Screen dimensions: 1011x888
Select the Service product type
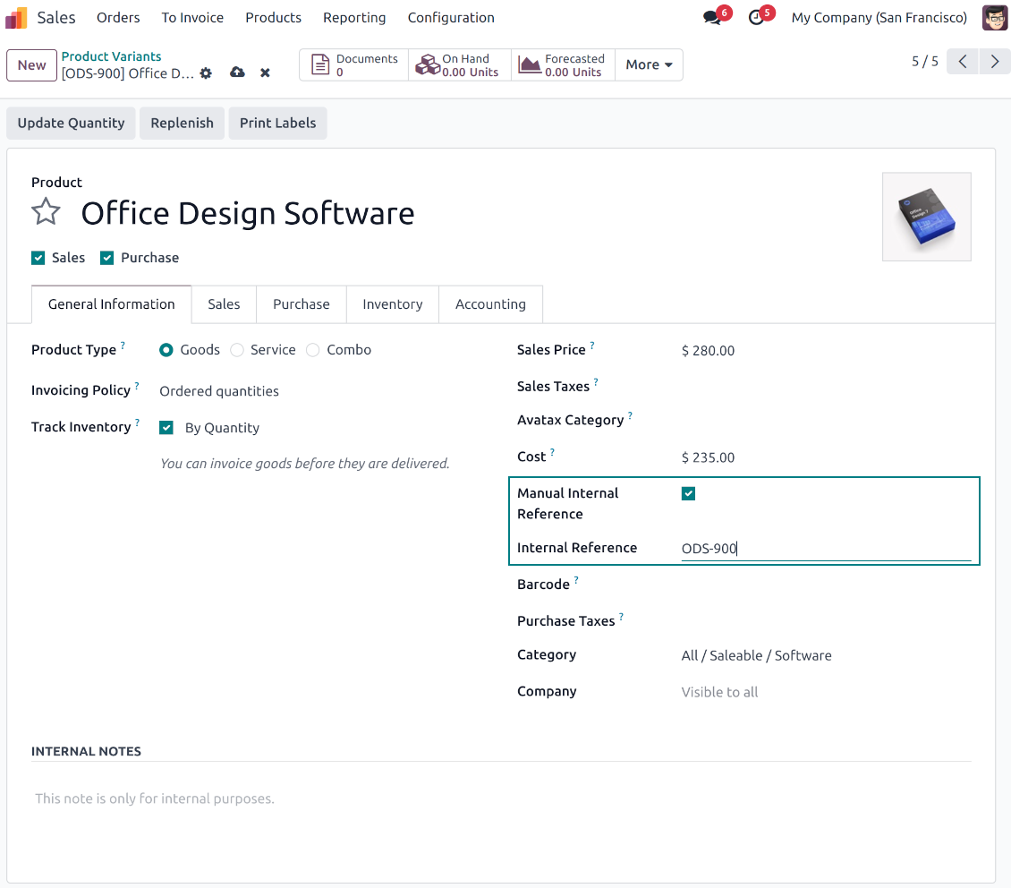click(237, 350)
